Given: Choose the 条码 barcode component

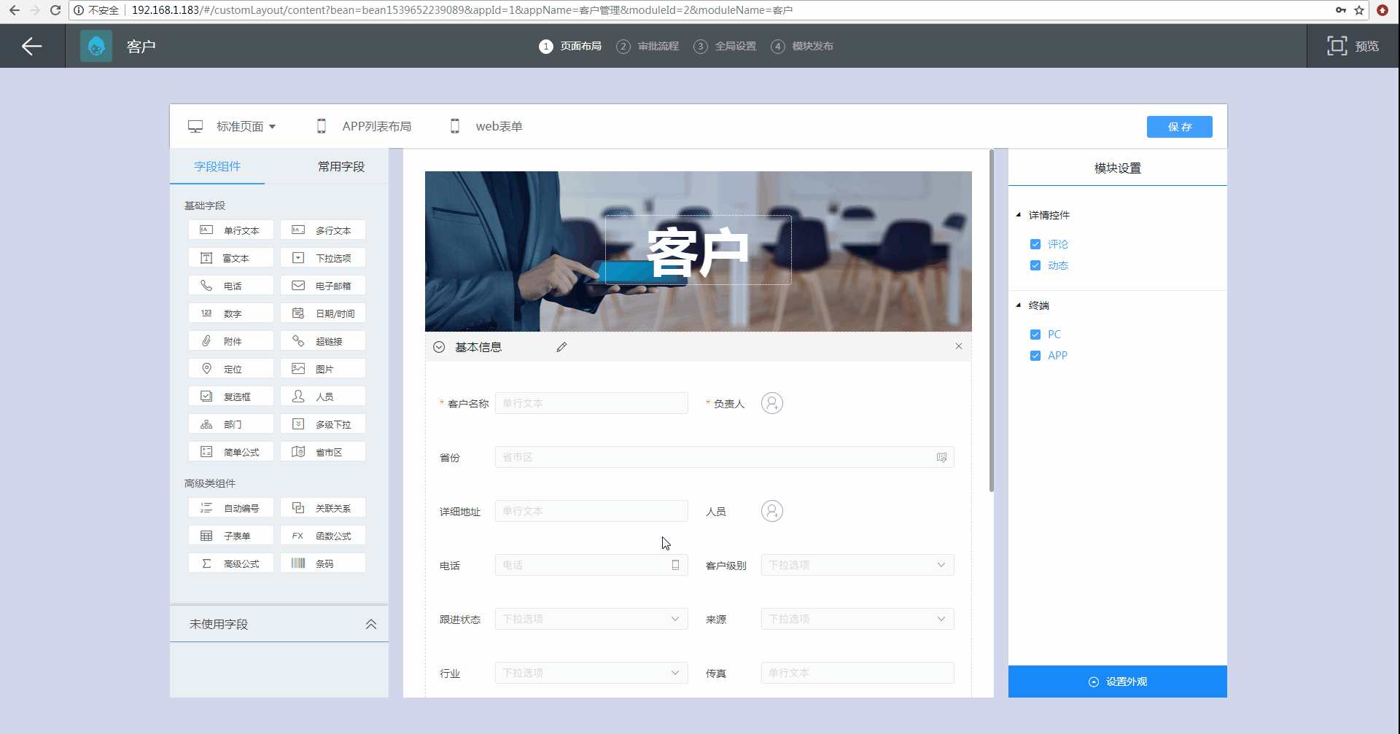Looking at the screenshot, I should (x=323, y=563).
